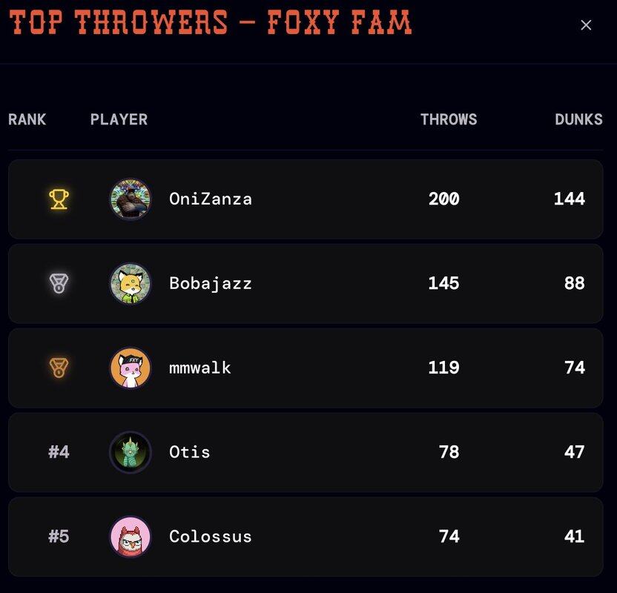Viewport: 617px width, 593px height.
Task: Click the Player column header
Action: pyautogui.click(x=119, y=119)
